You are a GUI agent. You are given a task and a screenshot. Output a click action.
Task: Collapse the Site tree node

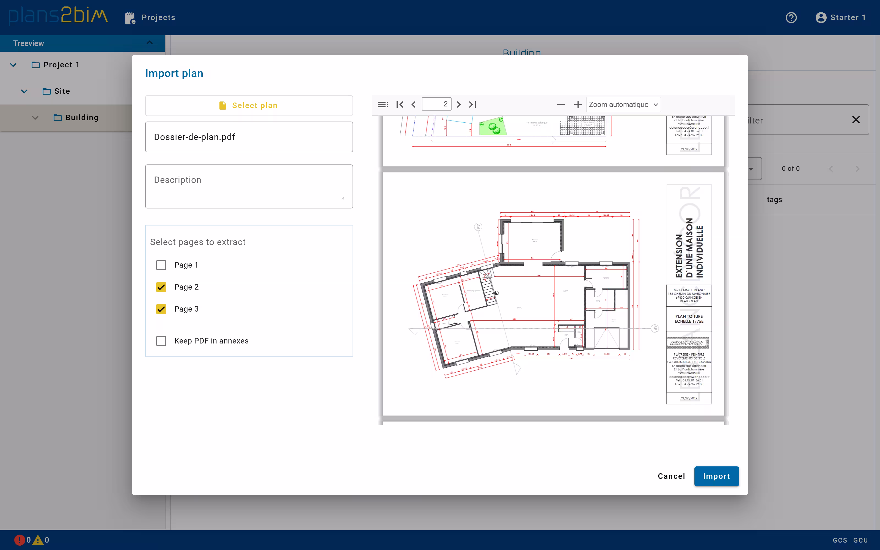24,91
